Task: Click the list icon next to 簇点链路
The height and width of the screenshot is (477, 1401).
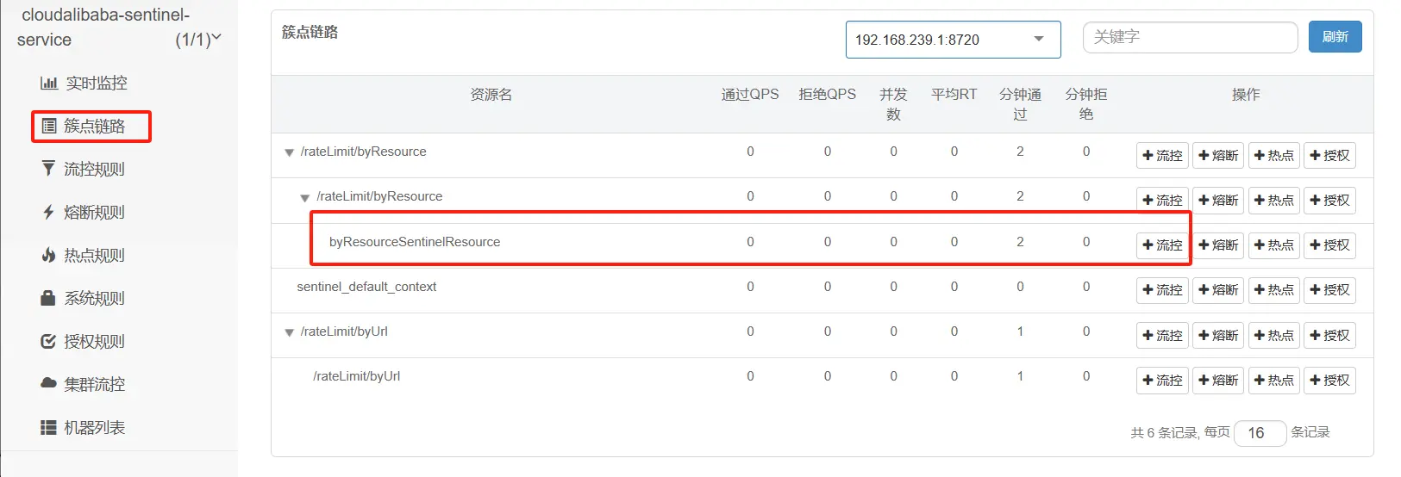Action: tap(49, 127)
